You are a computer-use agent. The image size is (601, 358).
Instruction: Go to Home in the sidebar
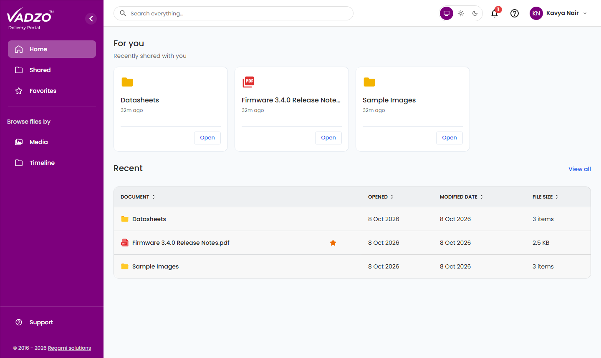coord(52,49)
